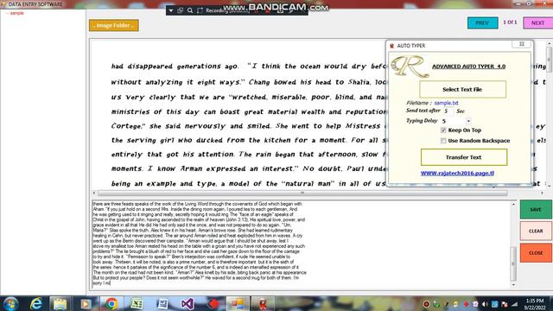Click the image viewer horizontal scrollbar

tap(302, 193)
